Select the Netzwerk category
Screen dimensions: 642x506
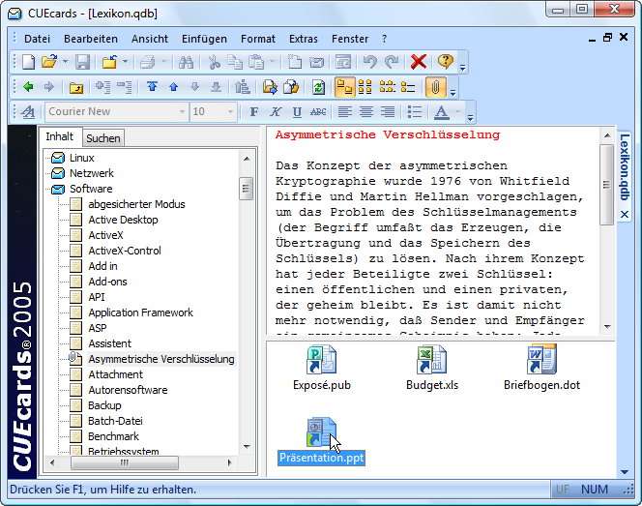[91, 173]
